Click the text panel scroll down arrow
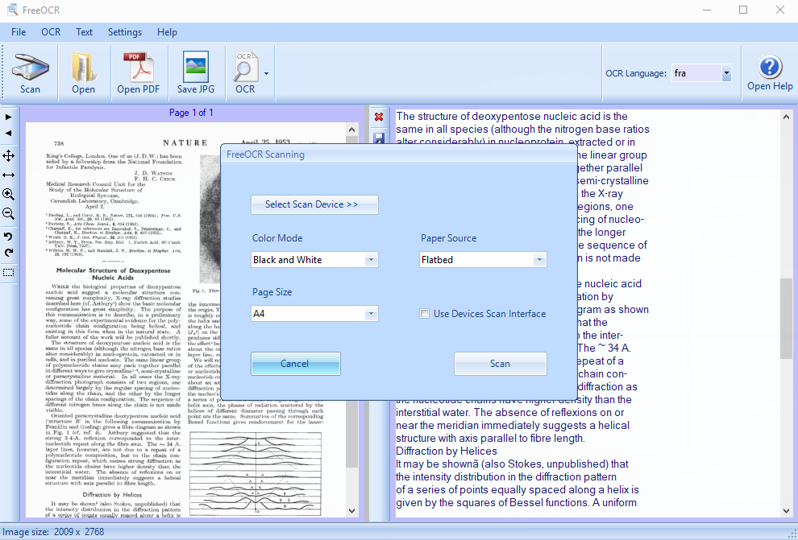798x540 pixels. [x=786, y=510]
